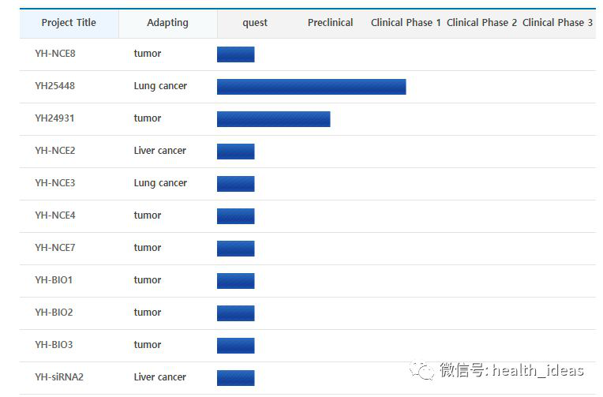
Task: Click the Clinical Phase 1 header
Action: coord(406,23)
